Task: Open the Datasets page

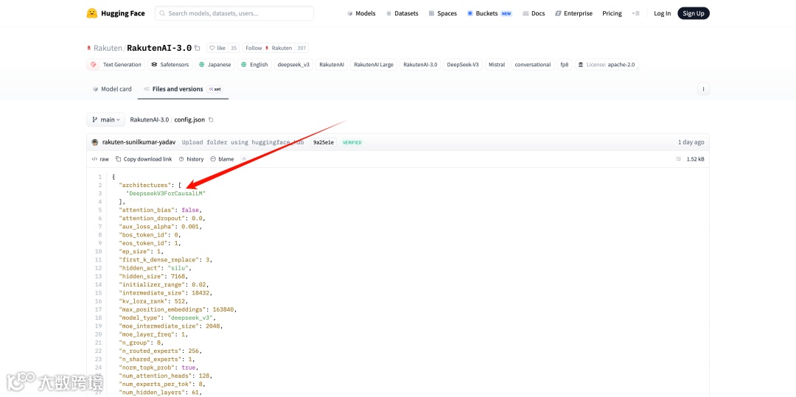Action: pyautogui.click(x=402, y=13)
